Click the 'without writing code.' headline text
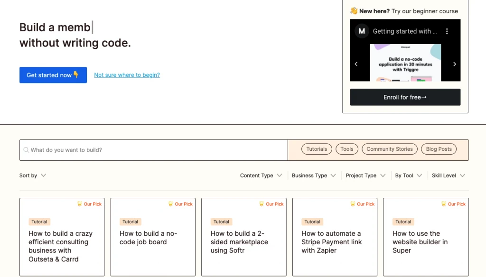The image size is (486, 277). [x=75, y=43]
